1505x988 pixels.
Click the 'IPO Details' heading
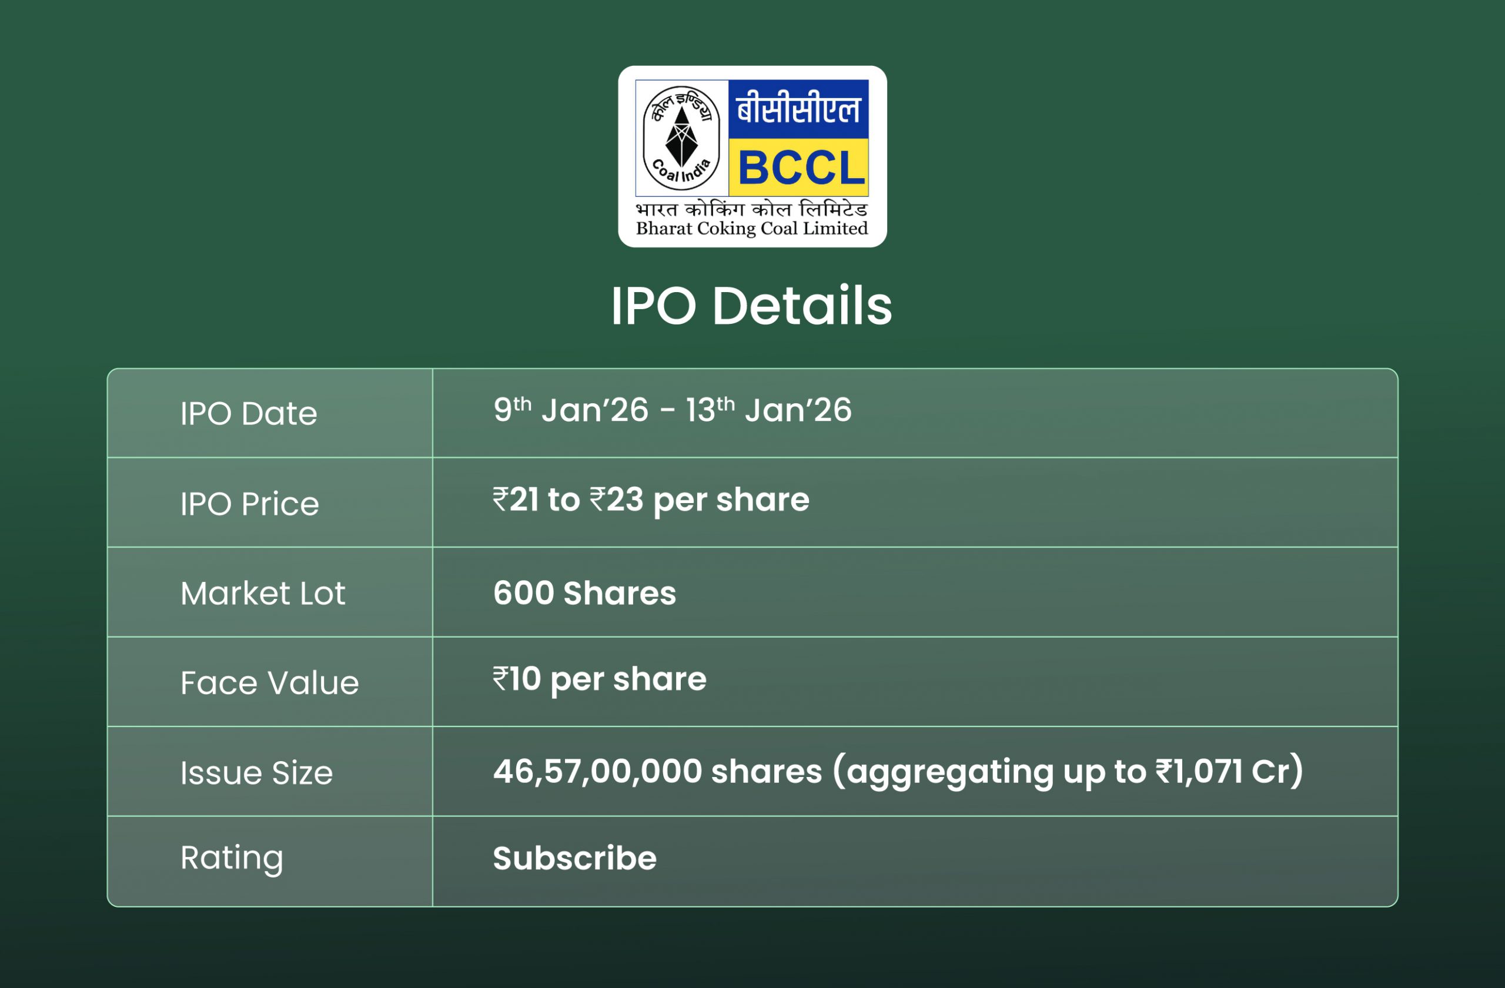coord(751,306)
